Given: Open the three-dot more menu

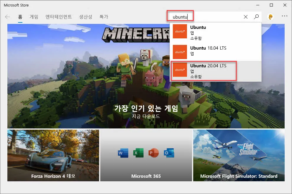Looking at the screenshot, I should (x=284, y=16).
